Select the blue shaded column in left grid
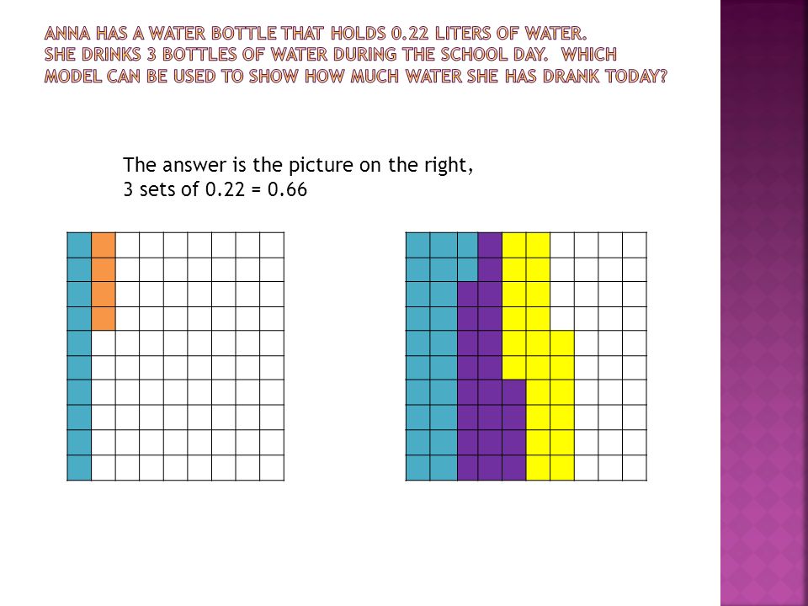 (79, 357)
